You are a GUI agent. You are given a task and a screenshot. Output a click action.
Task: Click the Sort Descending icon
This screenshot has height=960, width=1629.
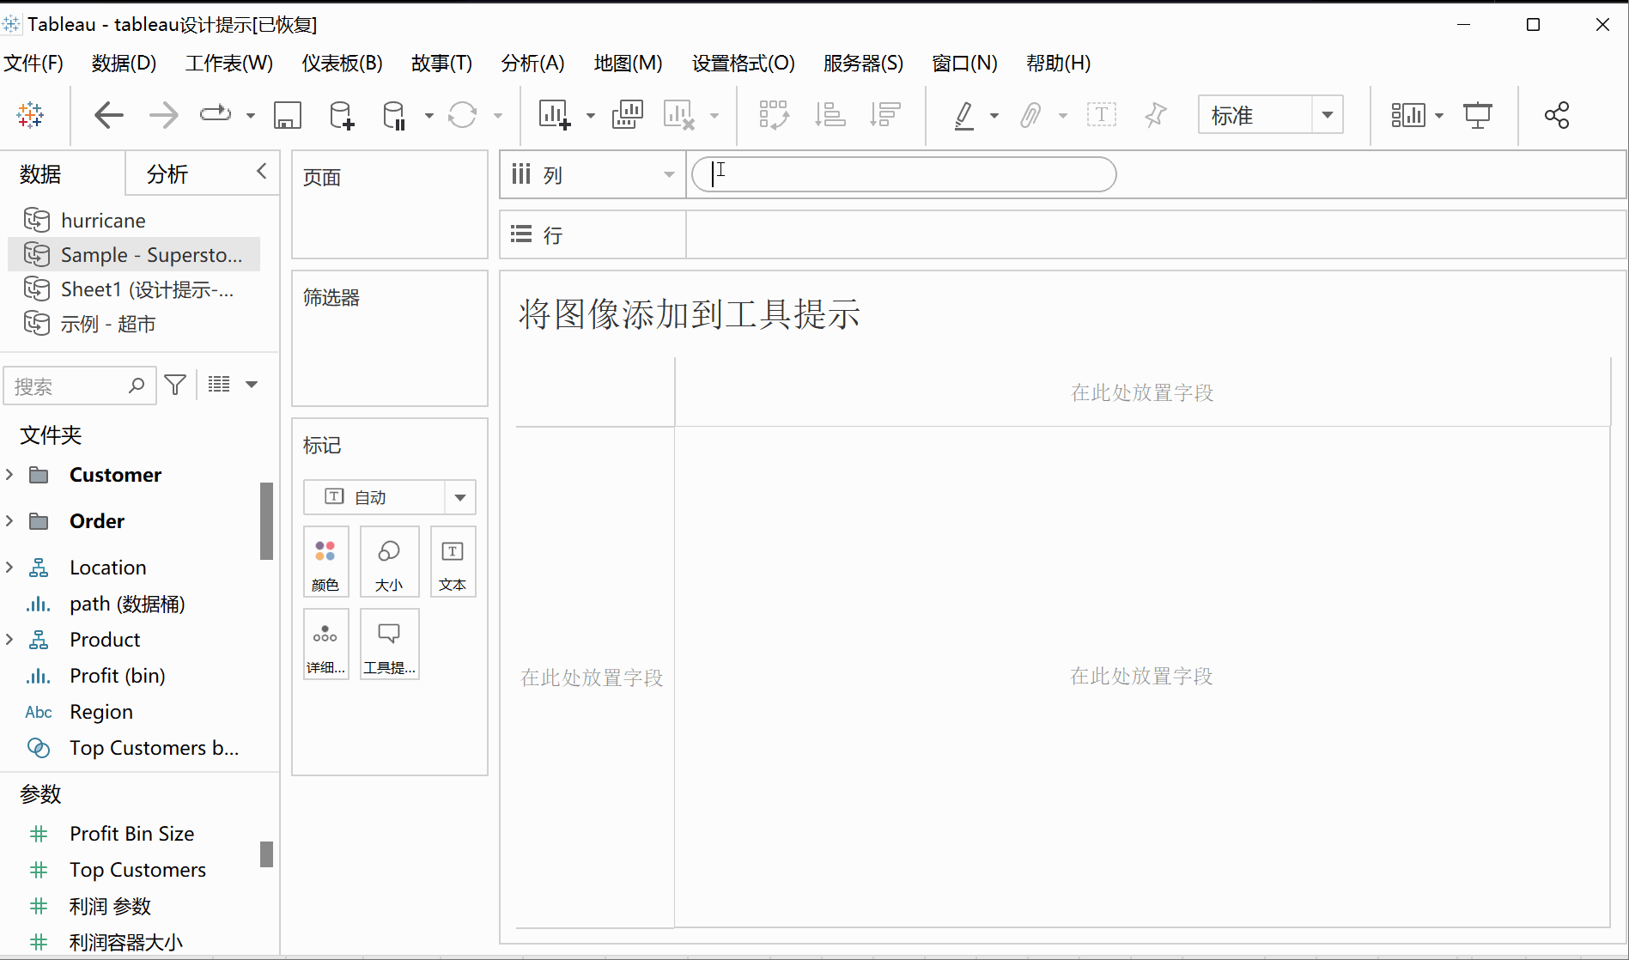(884, 114)
